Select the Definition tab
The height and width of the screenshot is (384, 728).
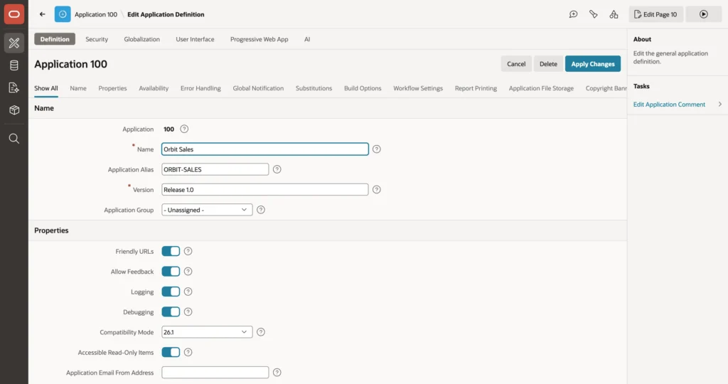tap(55, 40)
